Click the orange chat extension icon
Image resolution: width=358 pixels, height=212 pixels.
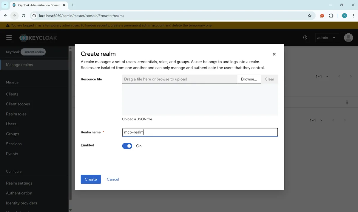pos(322,16)
